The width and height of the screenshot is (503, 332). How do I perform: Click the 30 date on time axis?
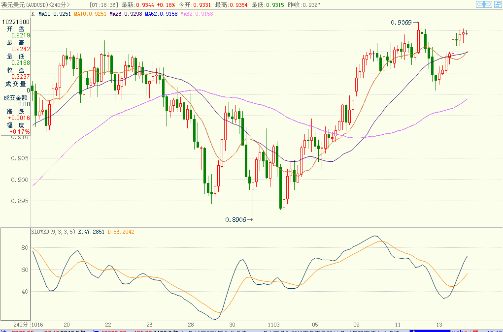point(232,325)
